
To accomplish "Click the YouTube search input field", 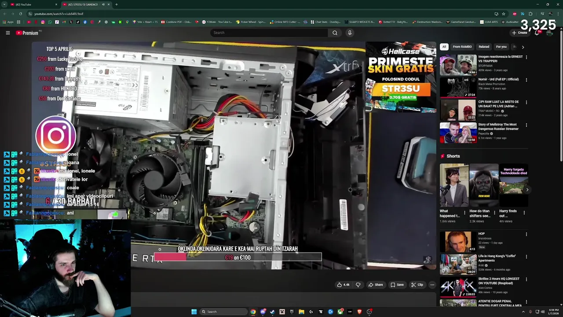I will click(x=269, y=33).
